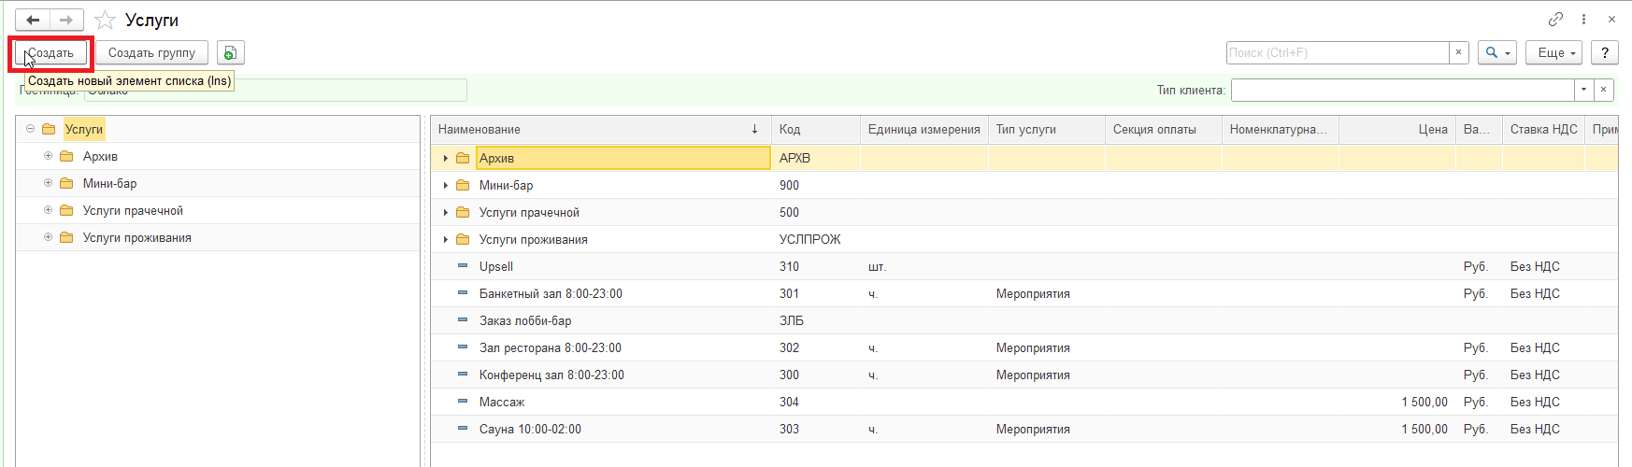Select Зал ресторана 8:00-23:00 row
The height and width of the screenshot is (467, 1632).
tap(1024, 347)
